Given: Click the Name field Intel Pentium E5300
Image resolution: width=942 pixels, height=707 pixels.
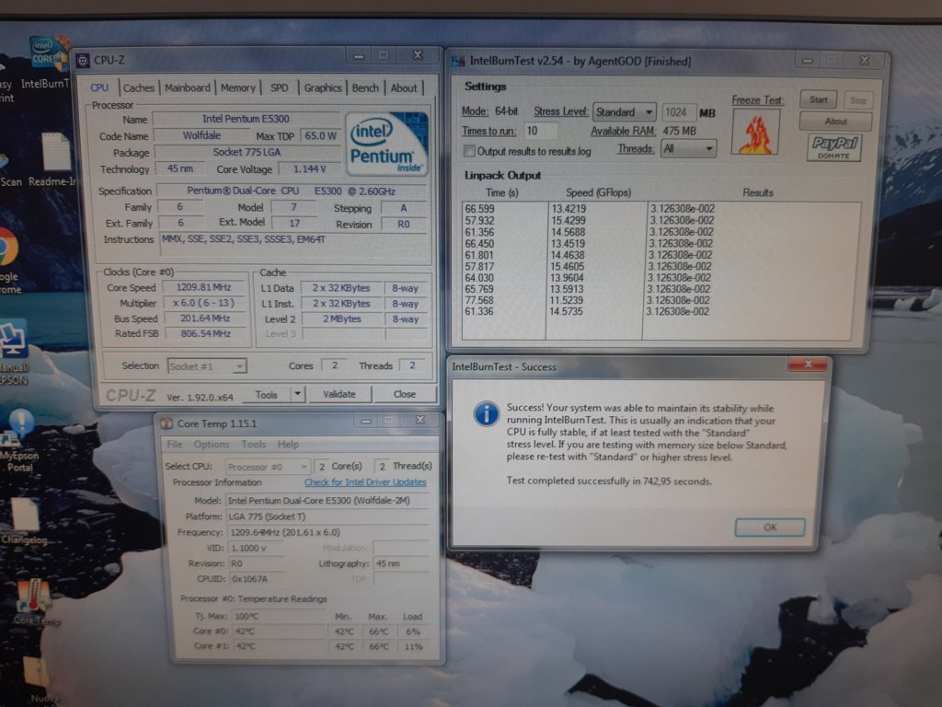Looking at the screenshot, I should coord(246,119).
